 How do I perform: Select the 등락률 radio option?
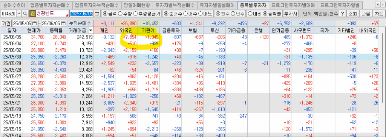pyautogui.click(x=265, y=14)
